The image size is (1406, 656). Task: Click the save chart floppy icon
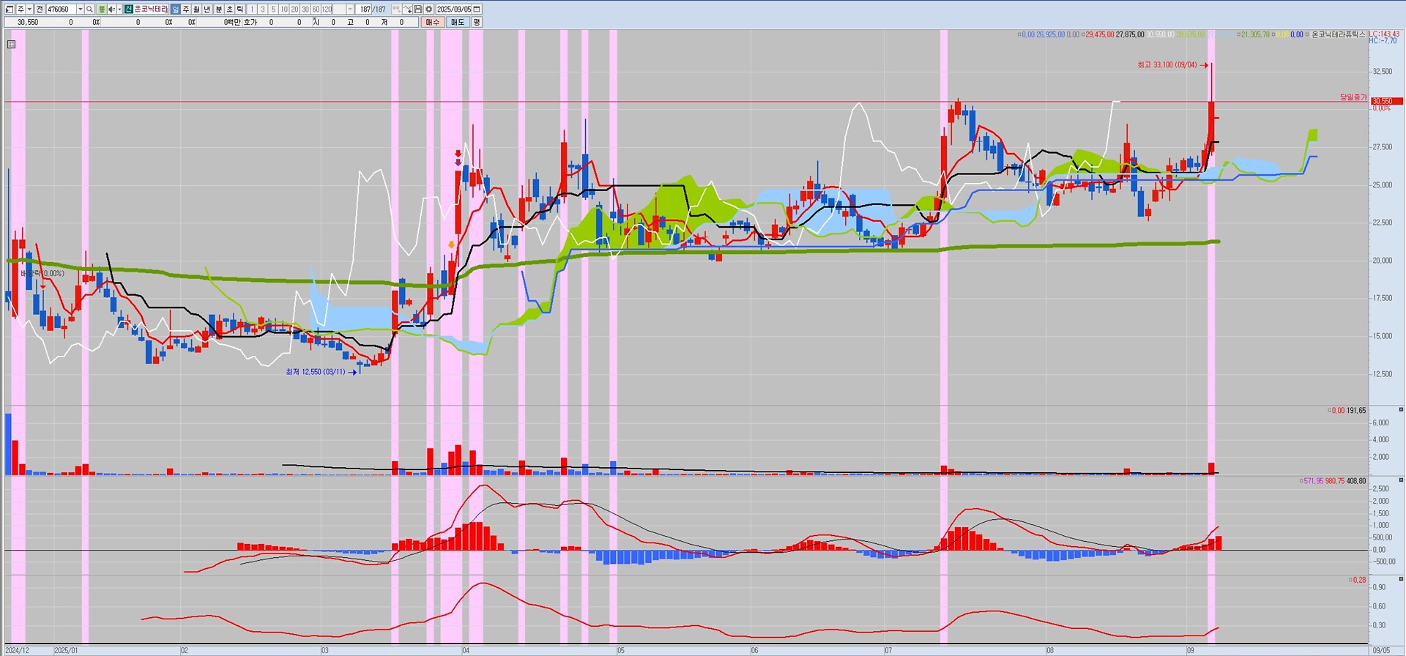pos(418,10)
